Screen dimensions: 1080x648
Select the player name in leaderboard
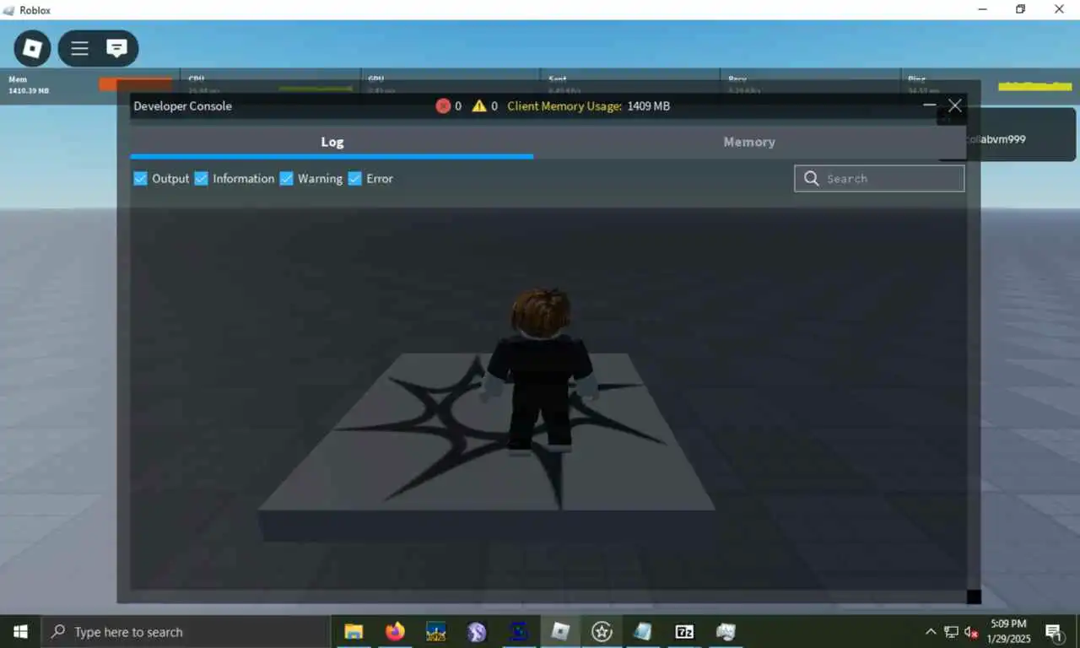click(x=996, y=139)
